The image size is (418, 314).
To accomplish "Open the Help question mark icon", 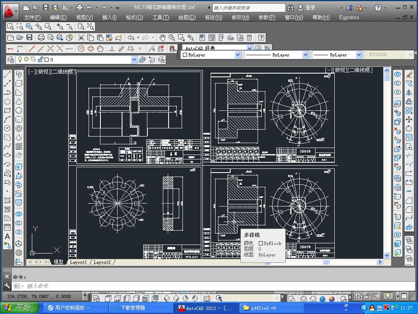I will 261,38.
